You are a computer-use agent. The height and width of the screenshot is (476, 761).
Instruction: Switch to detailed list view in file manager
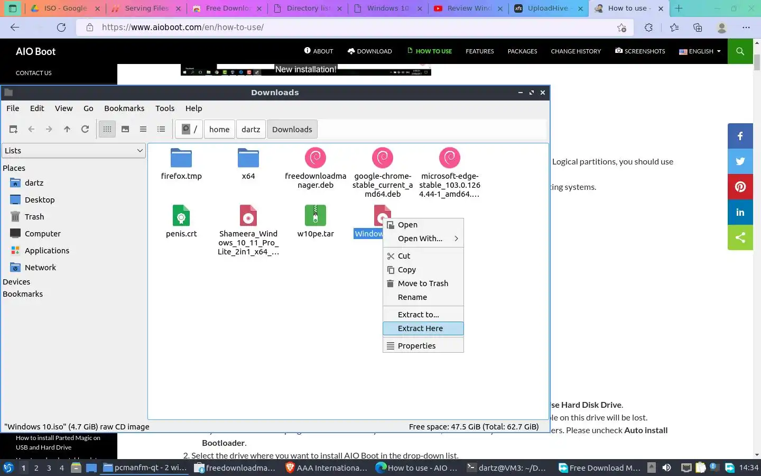(161, 129)
